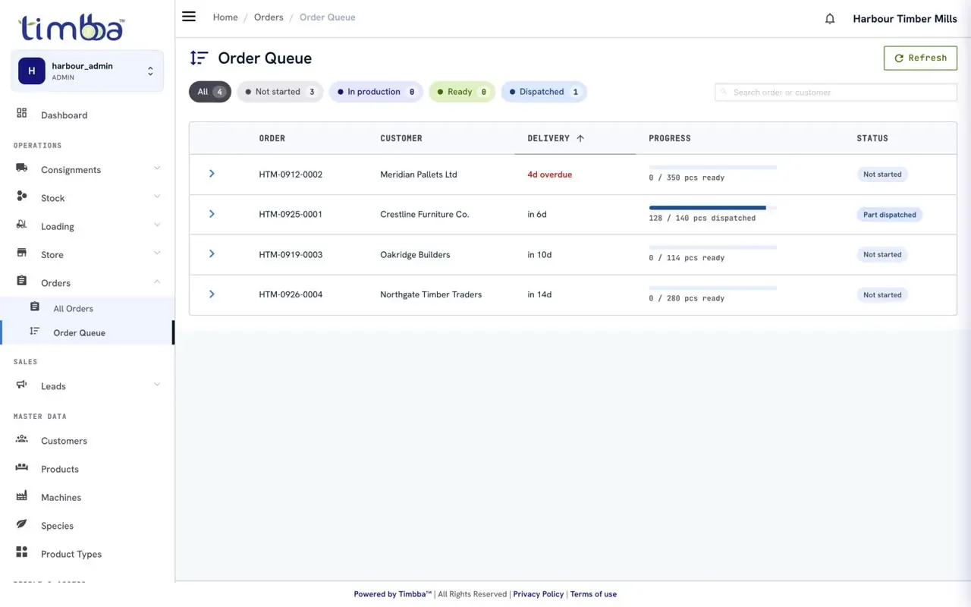
Task: Click the Products icon in sidebar
Action: pyautogui.click(x=22, y=467)
